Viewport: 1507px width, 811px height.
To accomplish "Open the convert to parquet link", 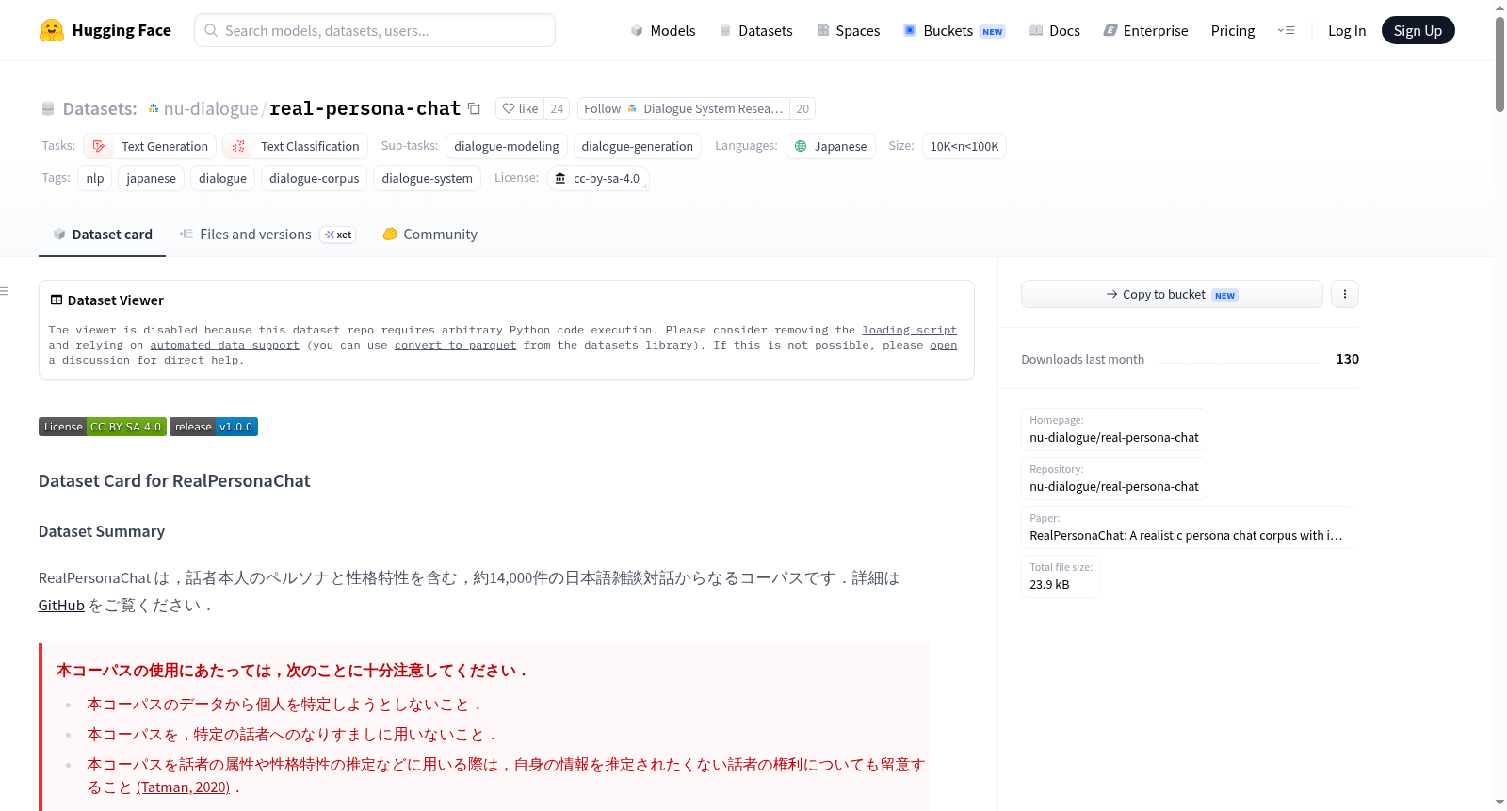I will click(x=455, y=345).
